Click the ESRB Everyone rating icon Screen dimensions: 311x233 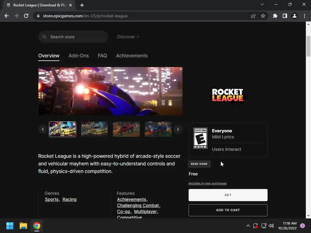coord(200,138)
